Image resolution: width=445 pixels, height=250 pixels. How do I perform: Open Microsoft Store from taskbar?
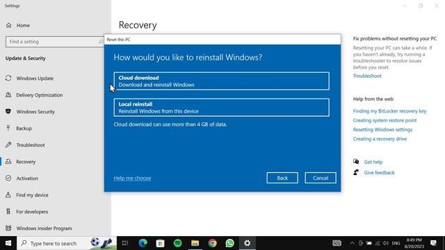pyautogui.click(x=160, y=243)
